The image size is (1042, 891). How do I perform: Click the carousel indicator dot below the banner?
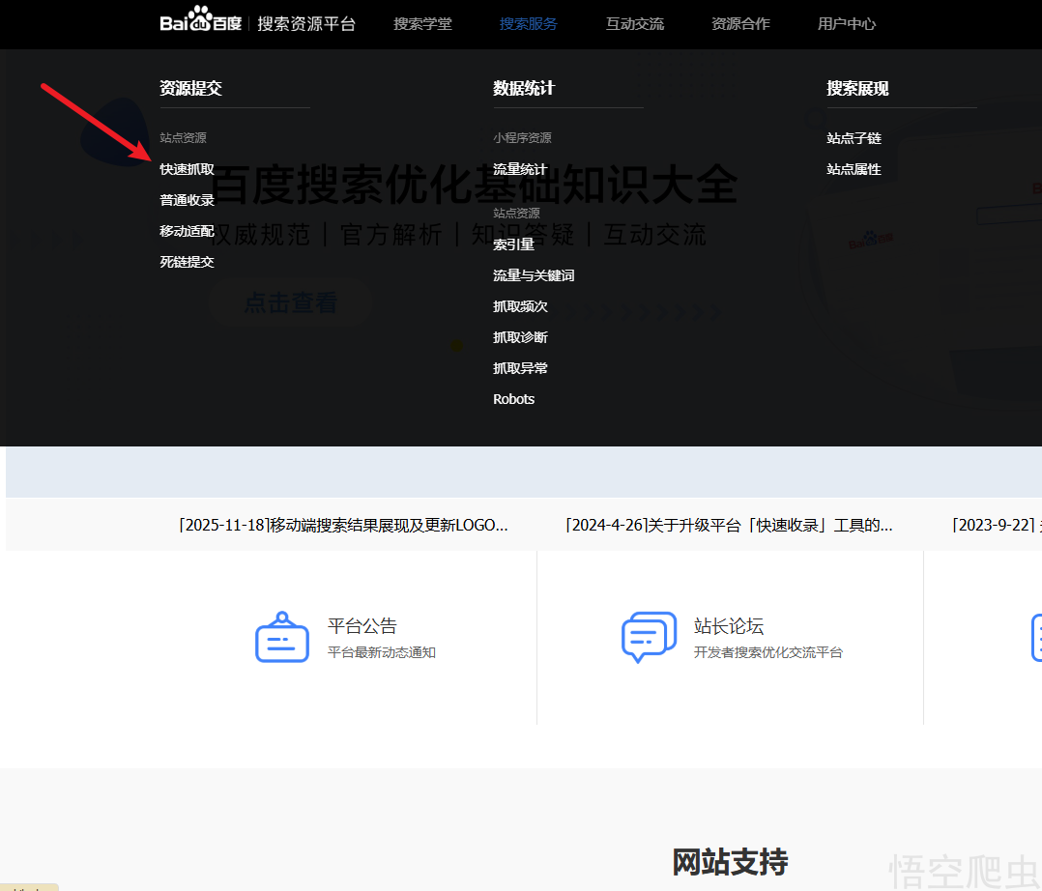click(x=455, y=345)
